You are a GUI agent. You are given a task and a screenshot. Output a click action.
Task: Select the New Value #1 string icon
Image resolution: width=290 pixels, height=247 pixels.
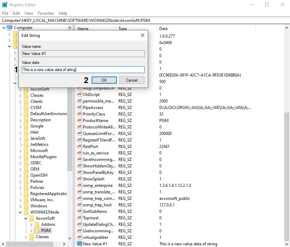(79, 244)
